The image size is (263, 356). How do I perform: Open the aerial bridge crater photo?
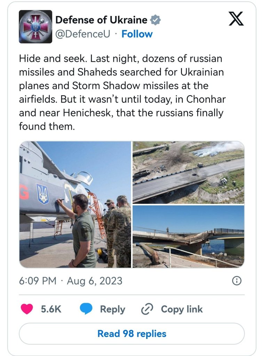click(x=188, y=172)
